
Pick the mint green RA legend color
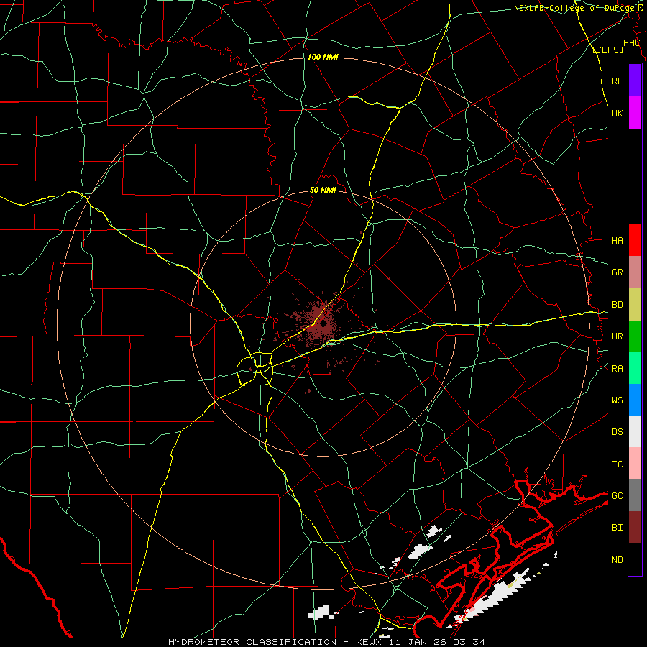click(635, 368)
